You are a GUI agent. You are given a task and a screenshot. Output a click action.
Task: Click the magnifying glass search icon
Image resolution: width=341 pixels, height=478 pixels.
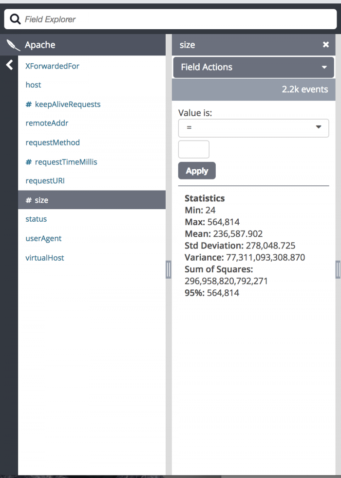(x=15, y=19)
